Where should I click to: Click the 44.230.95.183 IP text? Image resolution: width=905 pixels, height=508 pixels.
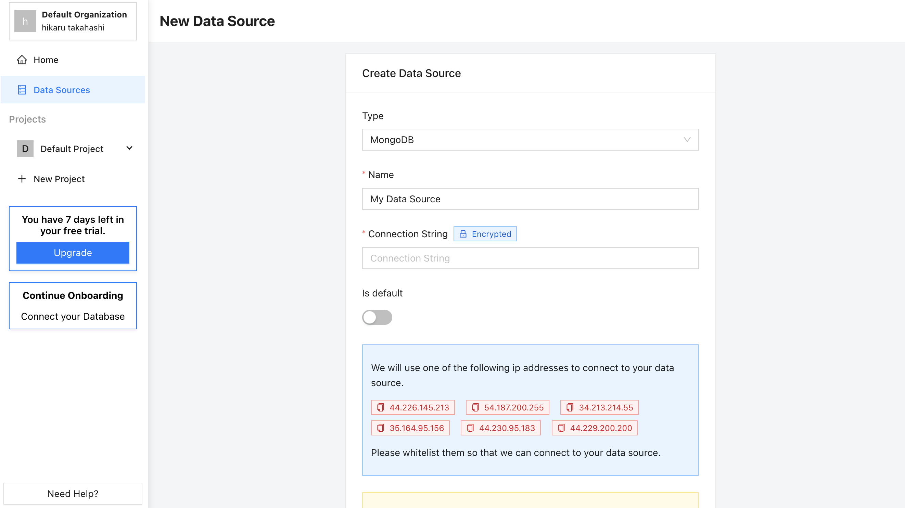507,428
